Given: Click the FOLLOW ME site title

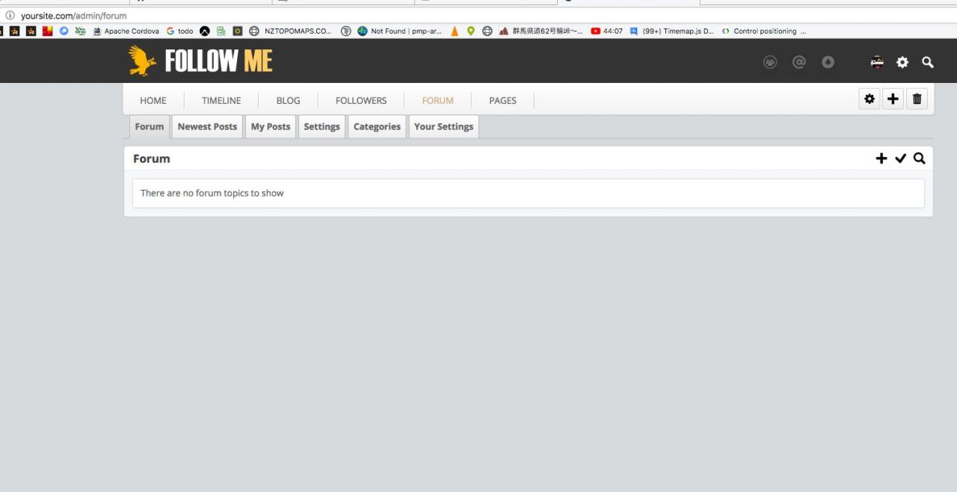Looking at the screenshot, I should [x=219, y=61].
